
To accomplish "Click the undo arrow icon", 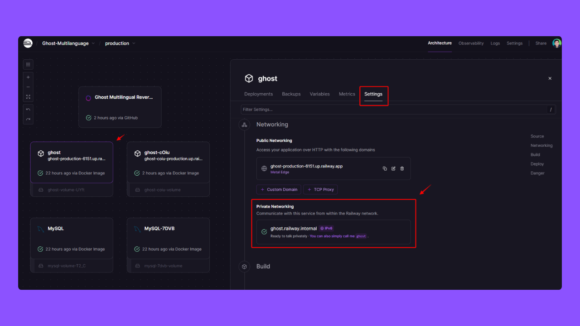I will click(28, 110).
